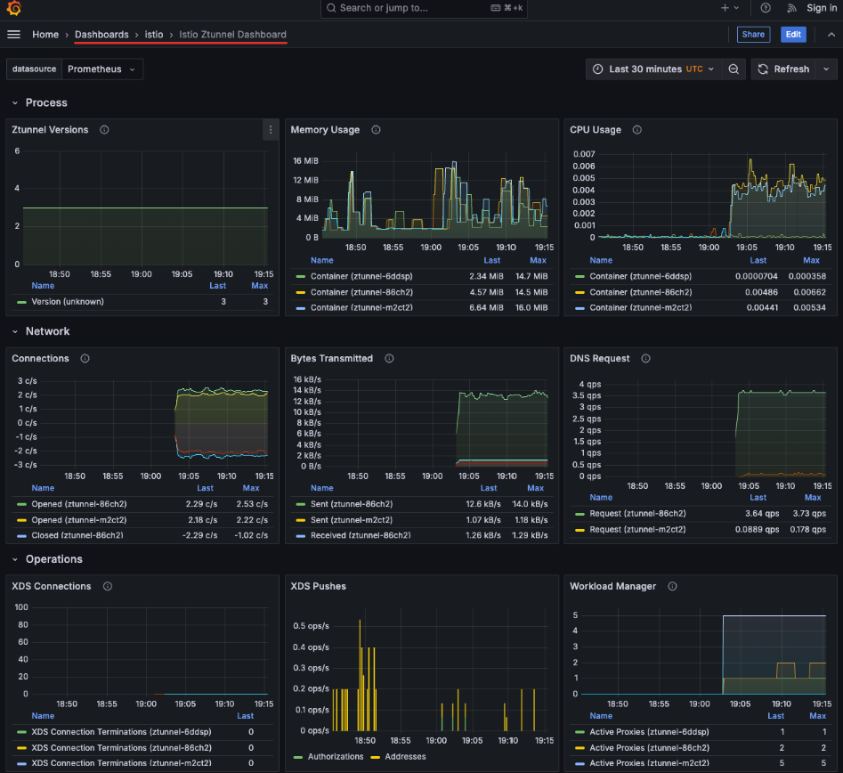
Task: Show info icon for Bytes Transmitted panel
Action: [389, 358]
